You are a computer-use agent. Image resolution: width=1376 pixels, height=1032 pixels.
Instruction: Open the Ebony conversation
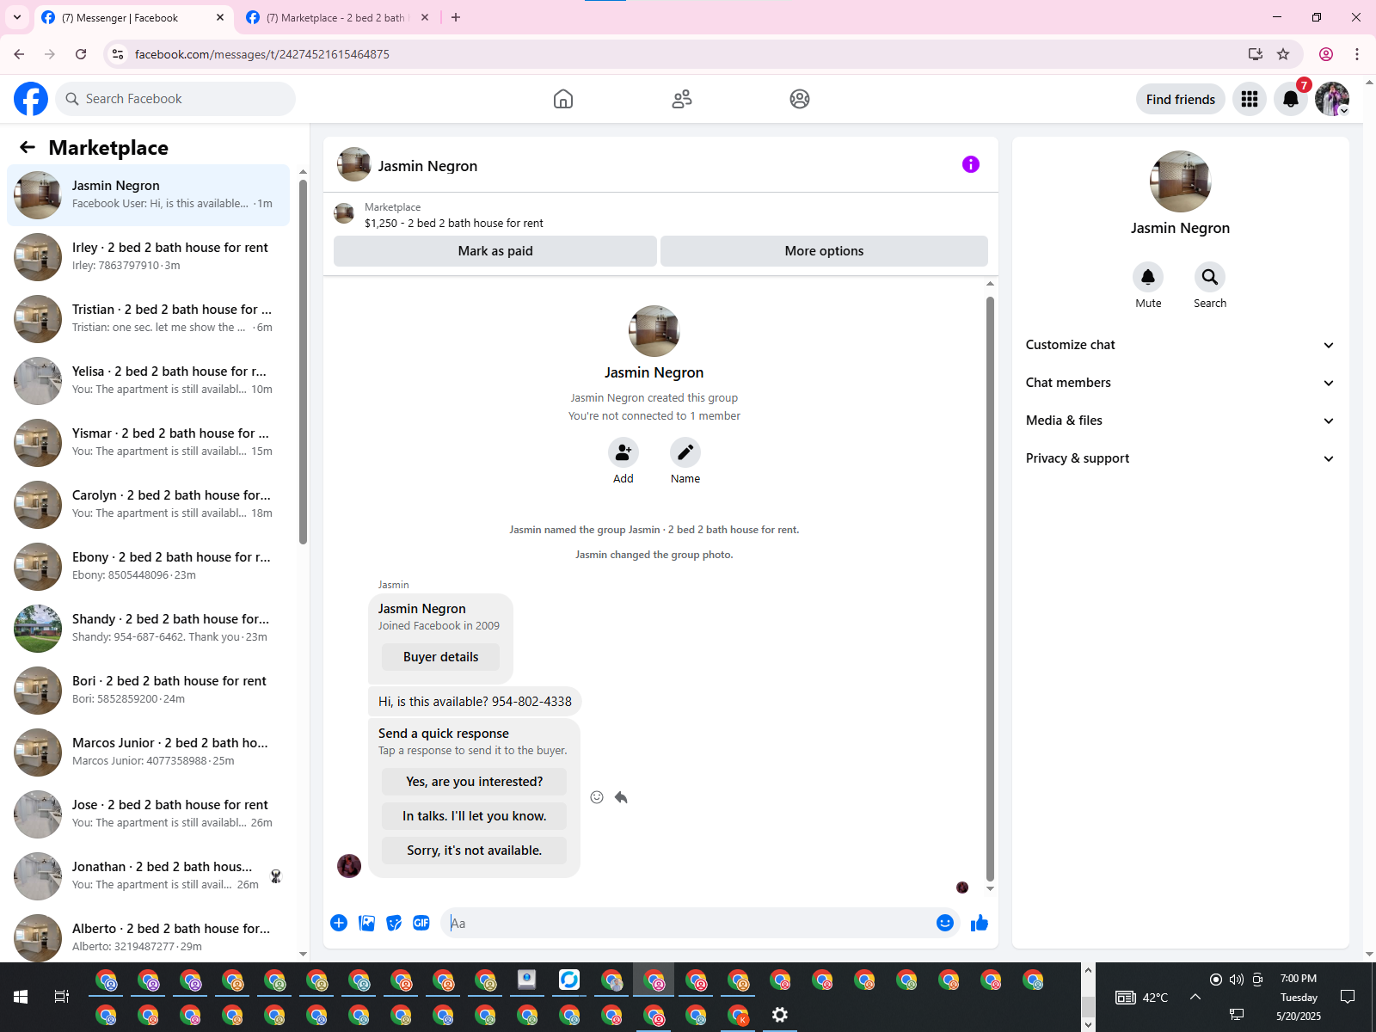click(148, 566)
